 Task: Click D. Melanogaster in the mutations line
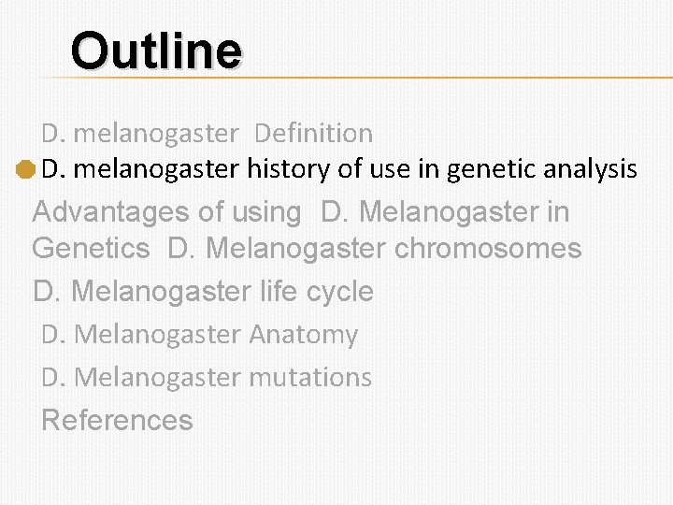coord(141,377)
